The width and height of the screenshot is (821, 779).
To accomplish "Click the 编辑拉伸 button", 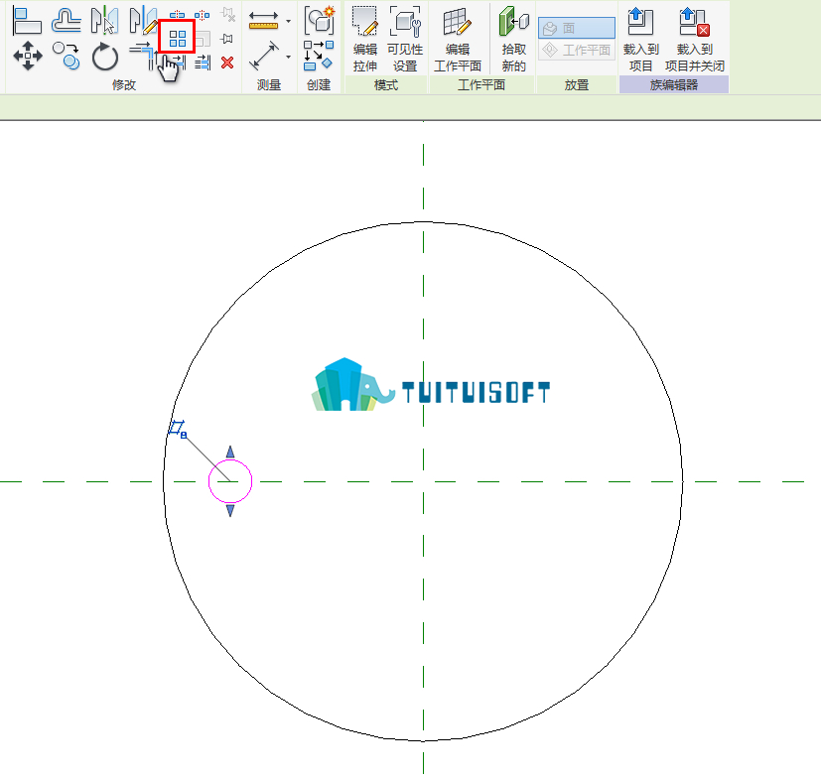I will tap(365, 40).
